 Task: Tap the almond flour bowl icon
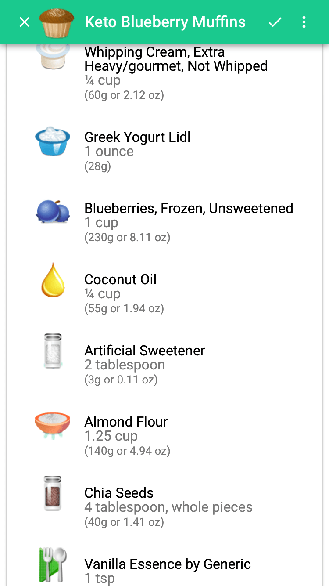pos(53,424)
